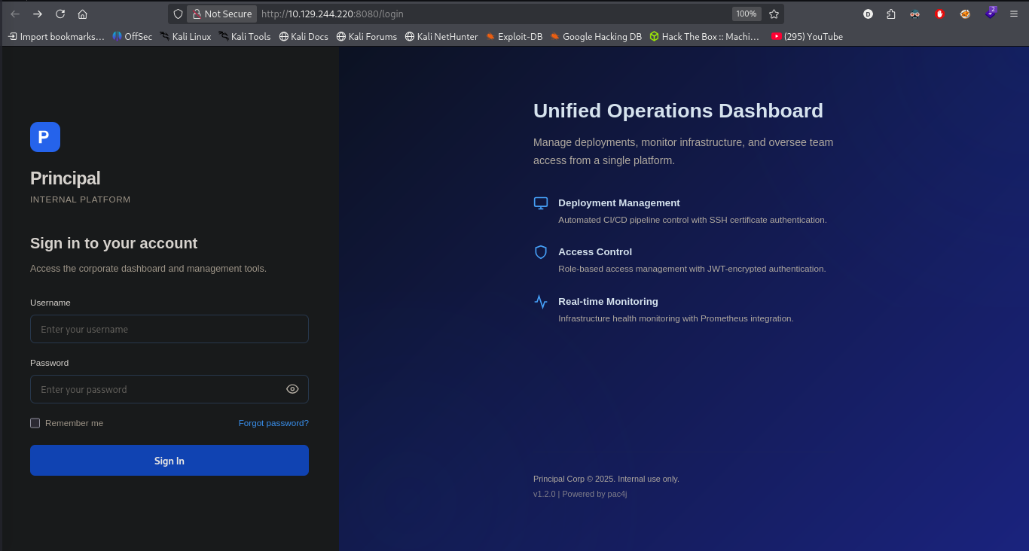Open the Extensions puzzle-piece menu
Screen dimensions: 1029x551
(891, 14)
